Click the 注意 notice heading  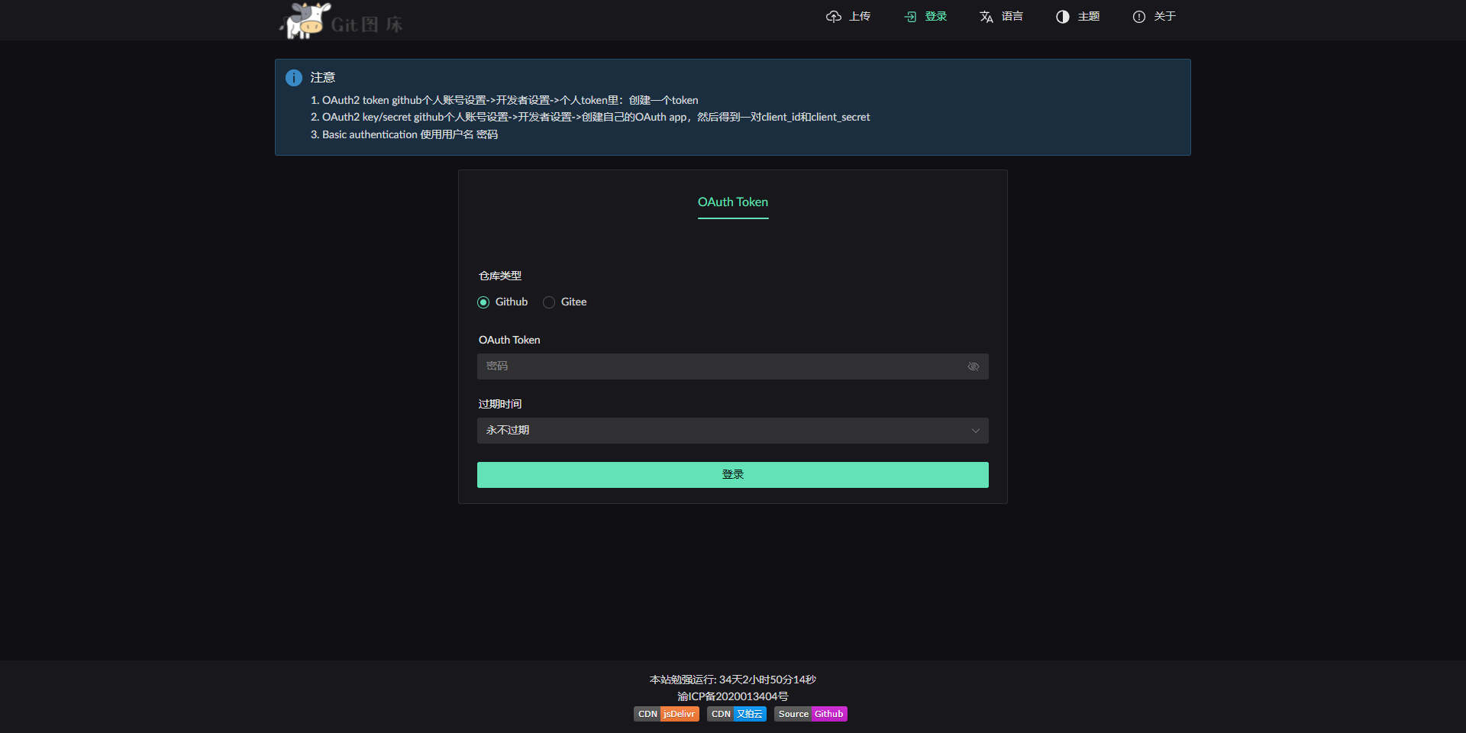click(323, 78)
